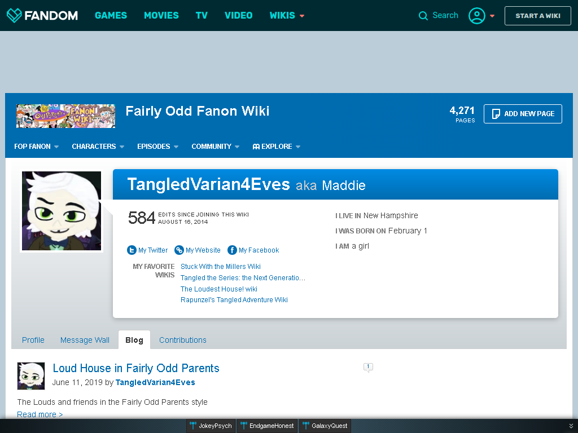The height and width of the screenshot is (433, 578).
Task: Open the FOP FANON dropdown
Action: click(37, 147)
